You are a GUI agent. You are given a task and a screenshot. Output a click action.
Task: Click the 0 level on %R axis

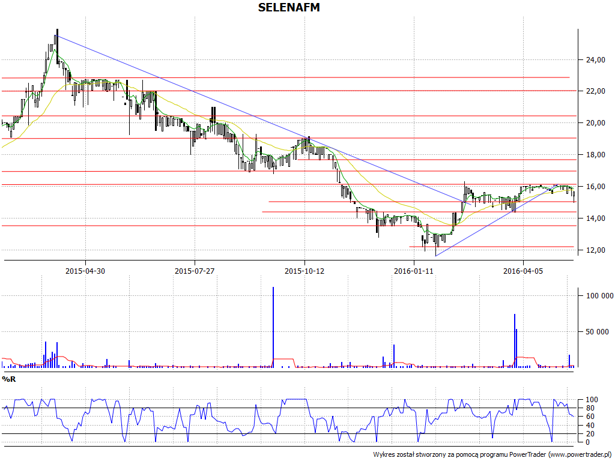click(587, 442)
